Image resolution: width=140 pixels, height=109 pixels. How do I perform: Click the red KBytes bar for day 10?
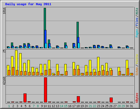(45, 90)
